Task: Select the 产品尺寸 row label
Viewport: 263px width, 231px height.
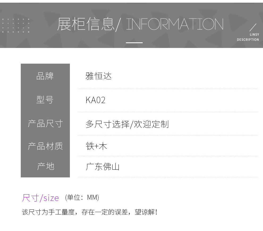Action: (45, 124)
